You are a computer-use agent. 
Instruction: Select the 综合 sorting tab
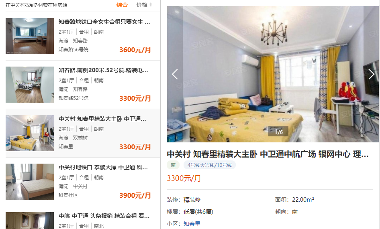122,5
